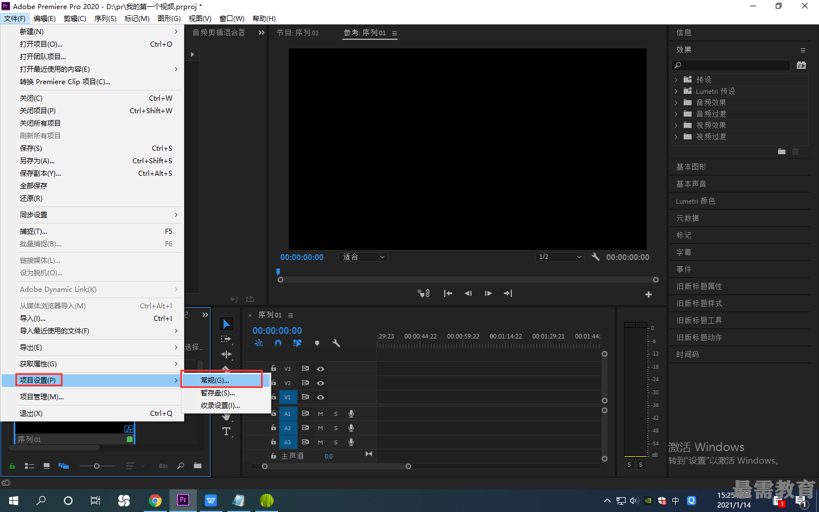Open the button editor plus icon
Image resolution: width=819 pixels, height=512 pixels.
(648, 294)
